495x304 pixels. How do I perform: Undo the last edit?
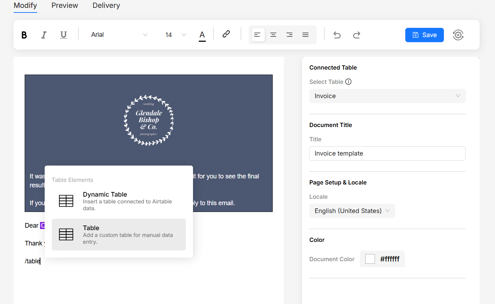[337, 35]
